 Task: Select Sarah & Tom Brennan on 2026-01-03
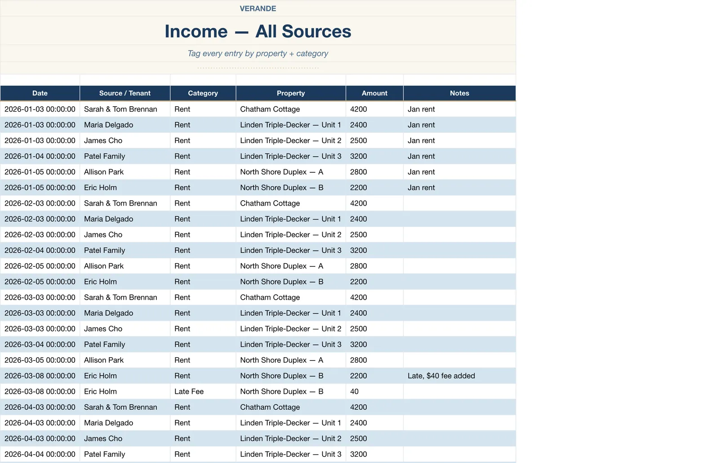(125, 109)
